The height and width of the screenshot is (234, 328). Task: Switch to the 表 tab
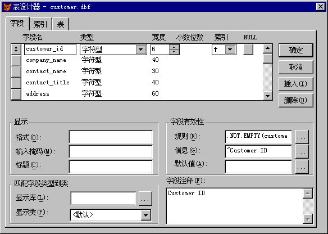[61, 24]
